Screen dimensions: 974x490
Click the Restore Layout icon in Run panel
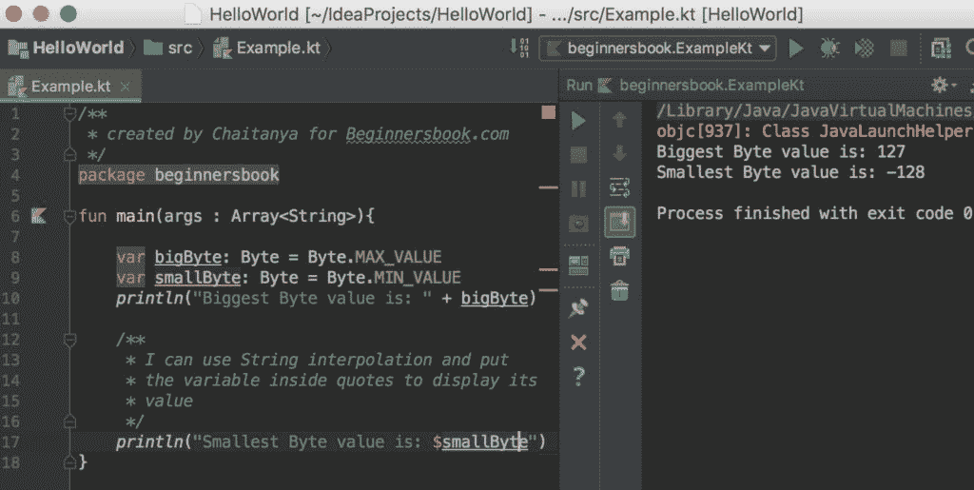pos(578,265)
